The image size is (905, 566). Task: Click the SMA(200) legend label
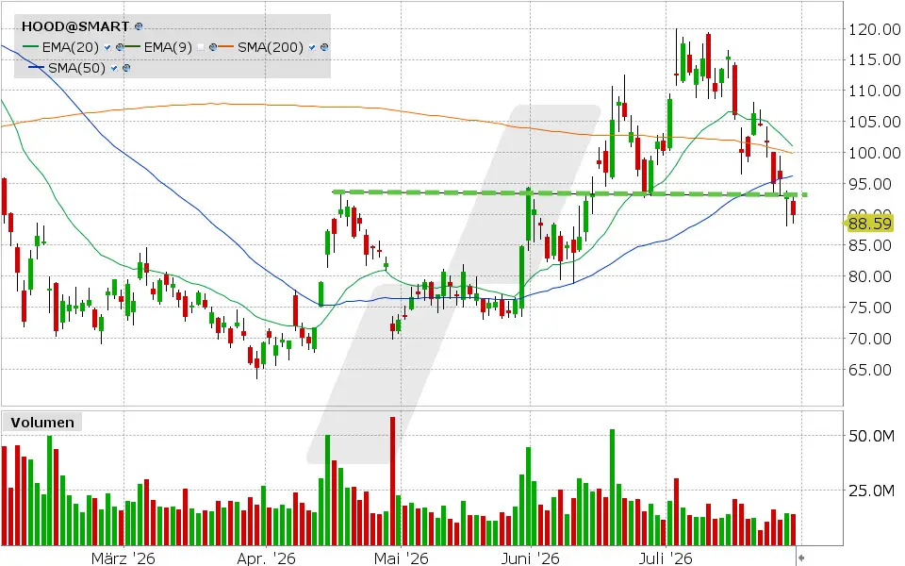pos(271,47)
